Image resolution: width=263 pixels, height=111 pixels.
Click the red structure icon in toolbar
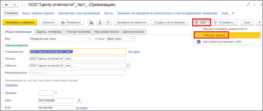pos(108,22)
